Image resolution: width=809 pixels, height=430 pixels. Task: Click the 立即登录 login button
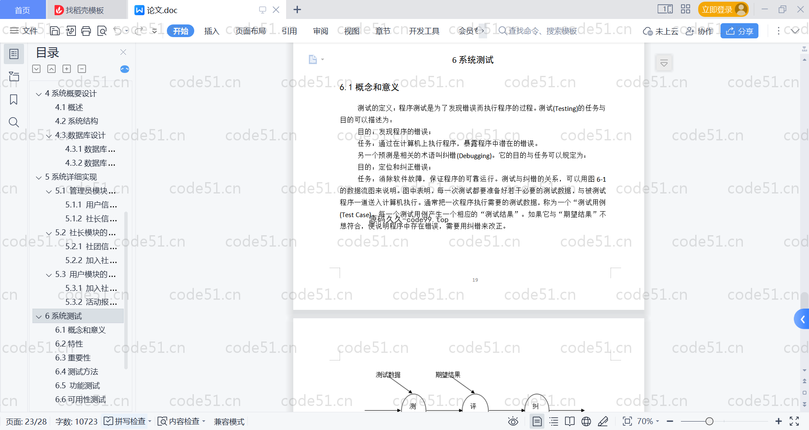[723, 9]
